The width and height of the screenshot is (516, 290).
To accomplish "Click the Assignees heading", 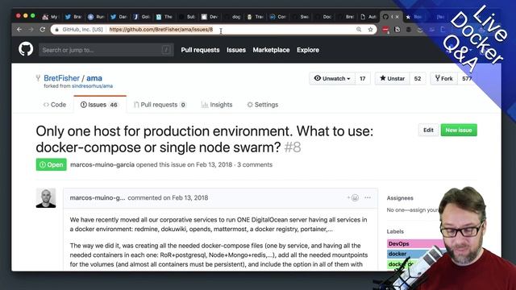I will tap(400, 198).
